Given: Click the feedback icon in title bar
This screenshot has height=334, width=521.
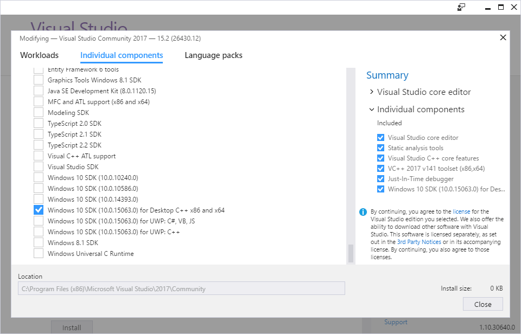Looking at the screenshot, I should tap(461, 7).
